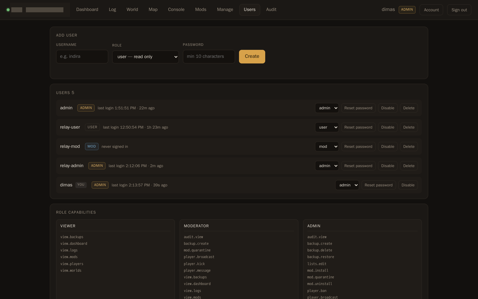Select the player.broadcast entry under Moderator
The image size is (478, 299).
[199, 257]
